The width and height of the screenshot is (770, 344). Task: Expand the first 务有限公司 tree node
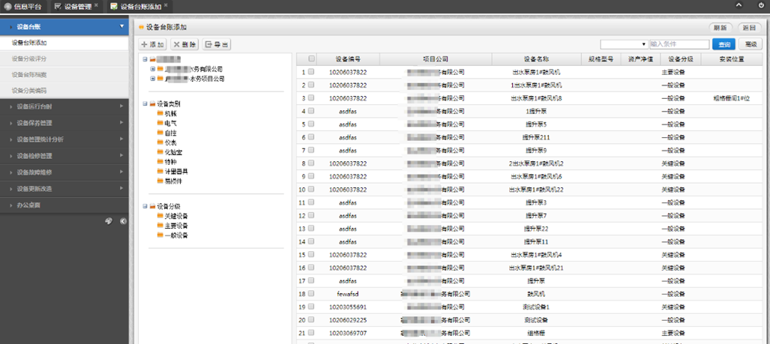pyautogui.click(x=153, y=69)
